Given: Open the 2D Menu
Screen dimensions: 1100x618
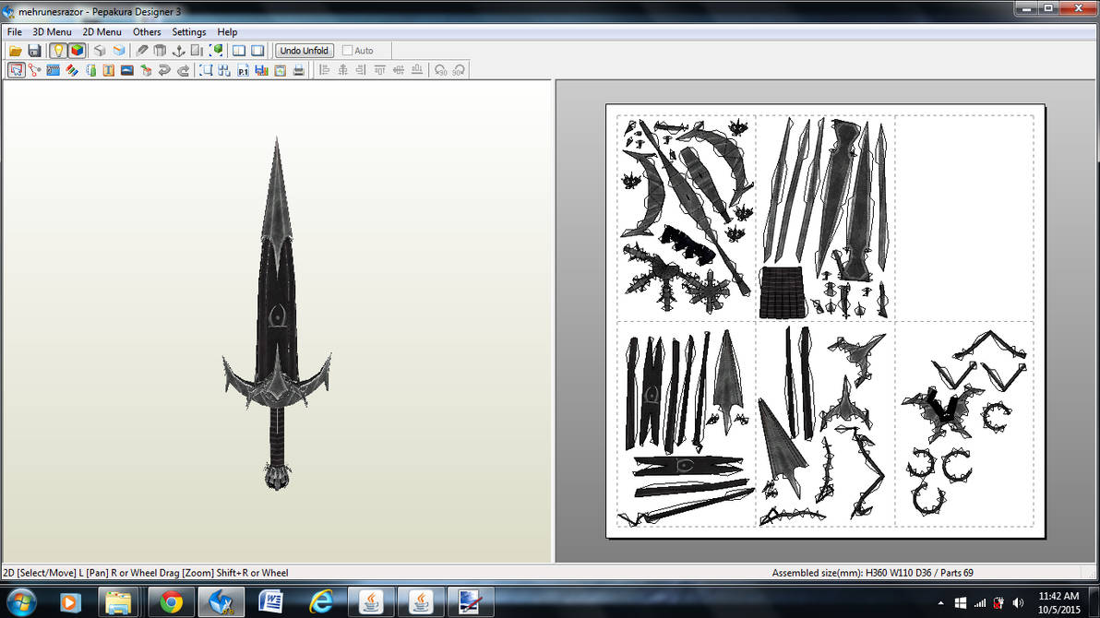Looking at the screenshot, I should coord(102,31).
